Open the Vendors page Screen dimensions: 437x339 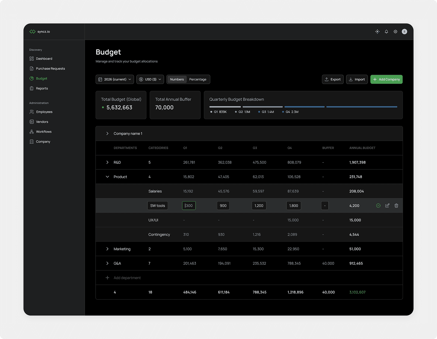tap(42, 122)
